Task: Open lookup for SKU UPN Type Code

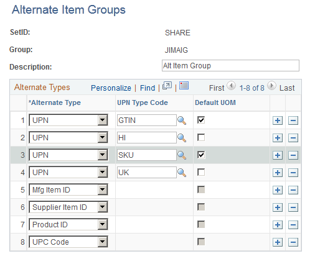Action: [x=182, y=155]
